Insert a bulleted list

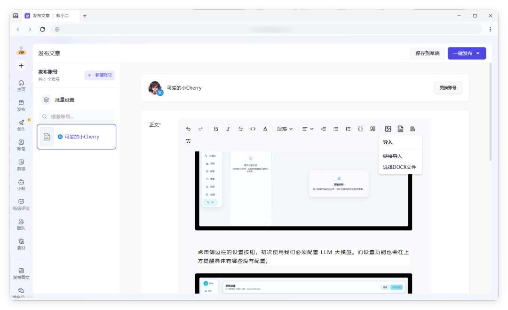tap(336, 129)
